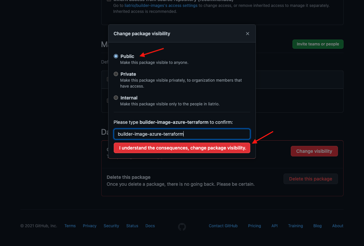Open the Contact GitHub footer link

click(223, 226)
